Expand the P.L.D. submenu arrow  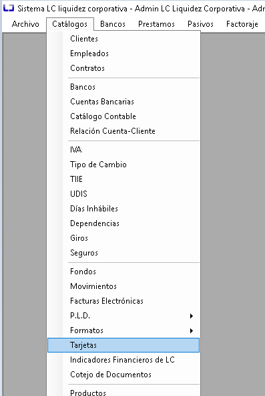(192, 316)
